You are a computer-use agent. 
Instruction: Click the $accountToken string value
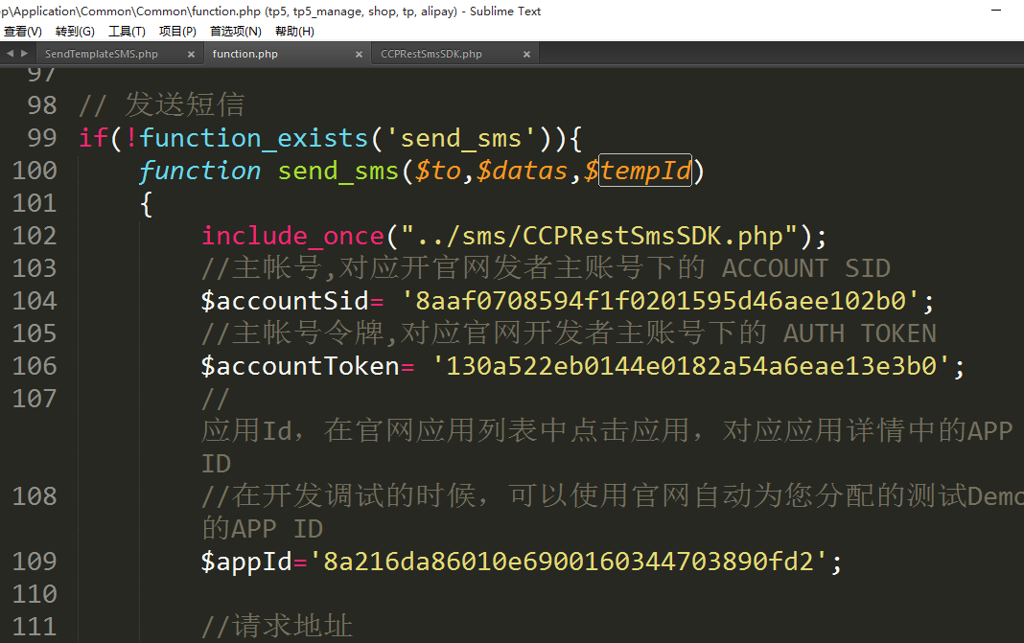pos(699,366)
